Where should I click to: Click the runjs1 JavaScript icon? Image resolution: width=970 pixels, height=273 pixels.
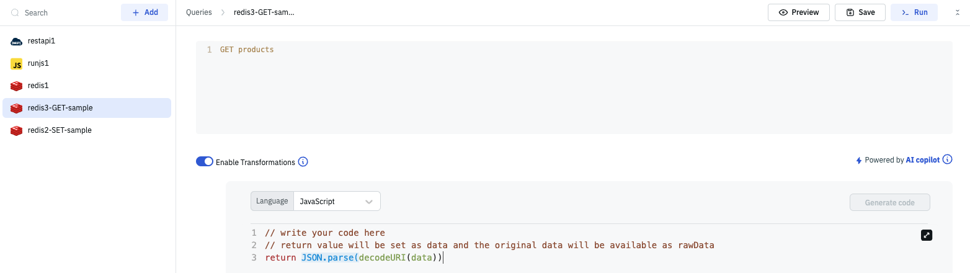point(17,63)
